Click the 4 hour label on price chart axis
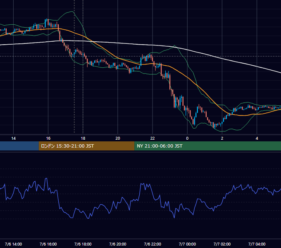The height and width of the screenshot is (248, 281). pyautogui.click(x=257, y=138)
